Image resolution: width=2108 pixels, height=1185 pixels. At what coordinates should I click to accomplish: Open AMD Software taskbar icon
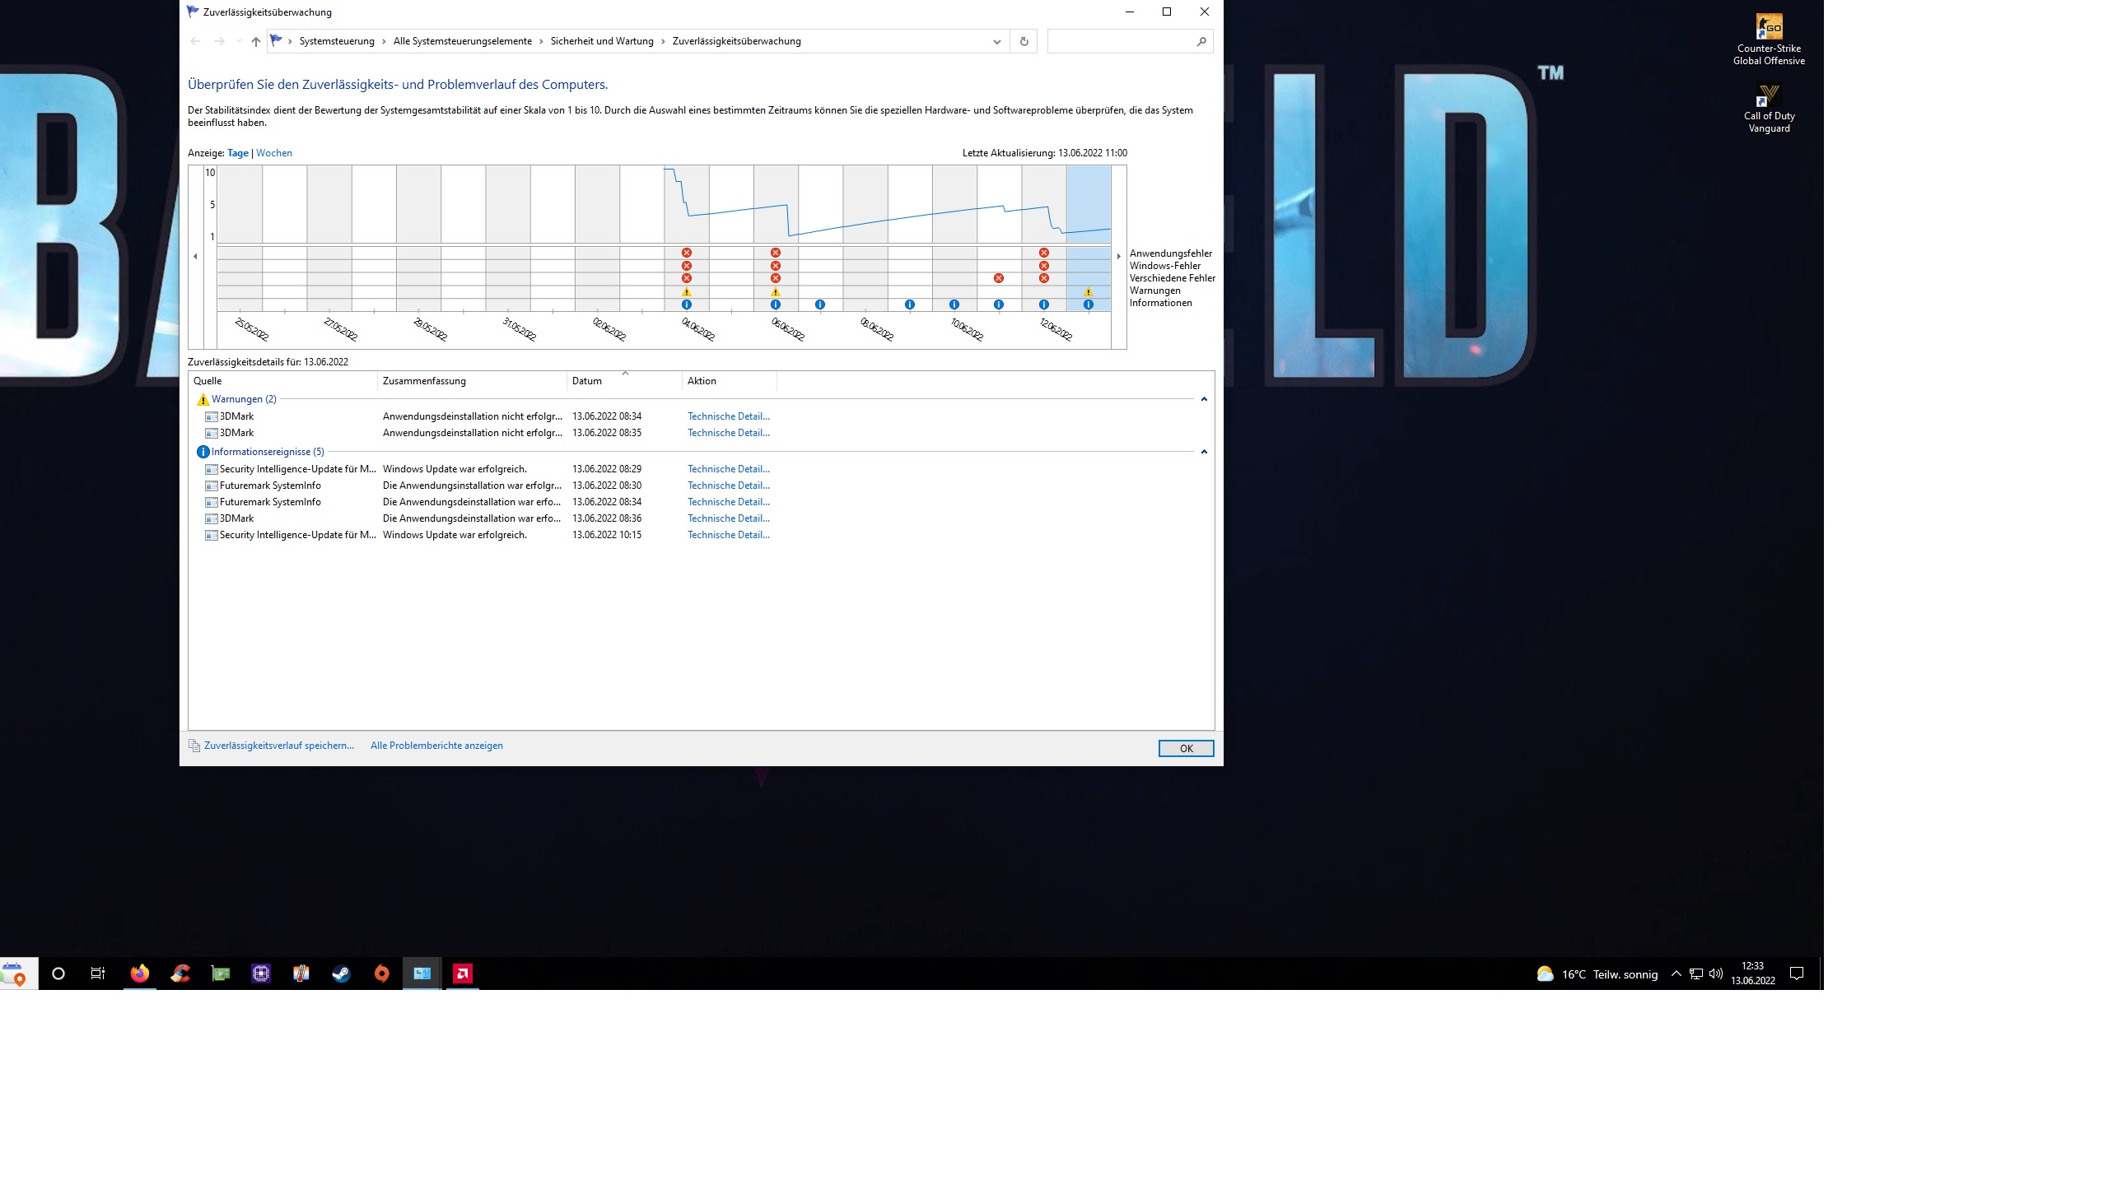[463, 974]
